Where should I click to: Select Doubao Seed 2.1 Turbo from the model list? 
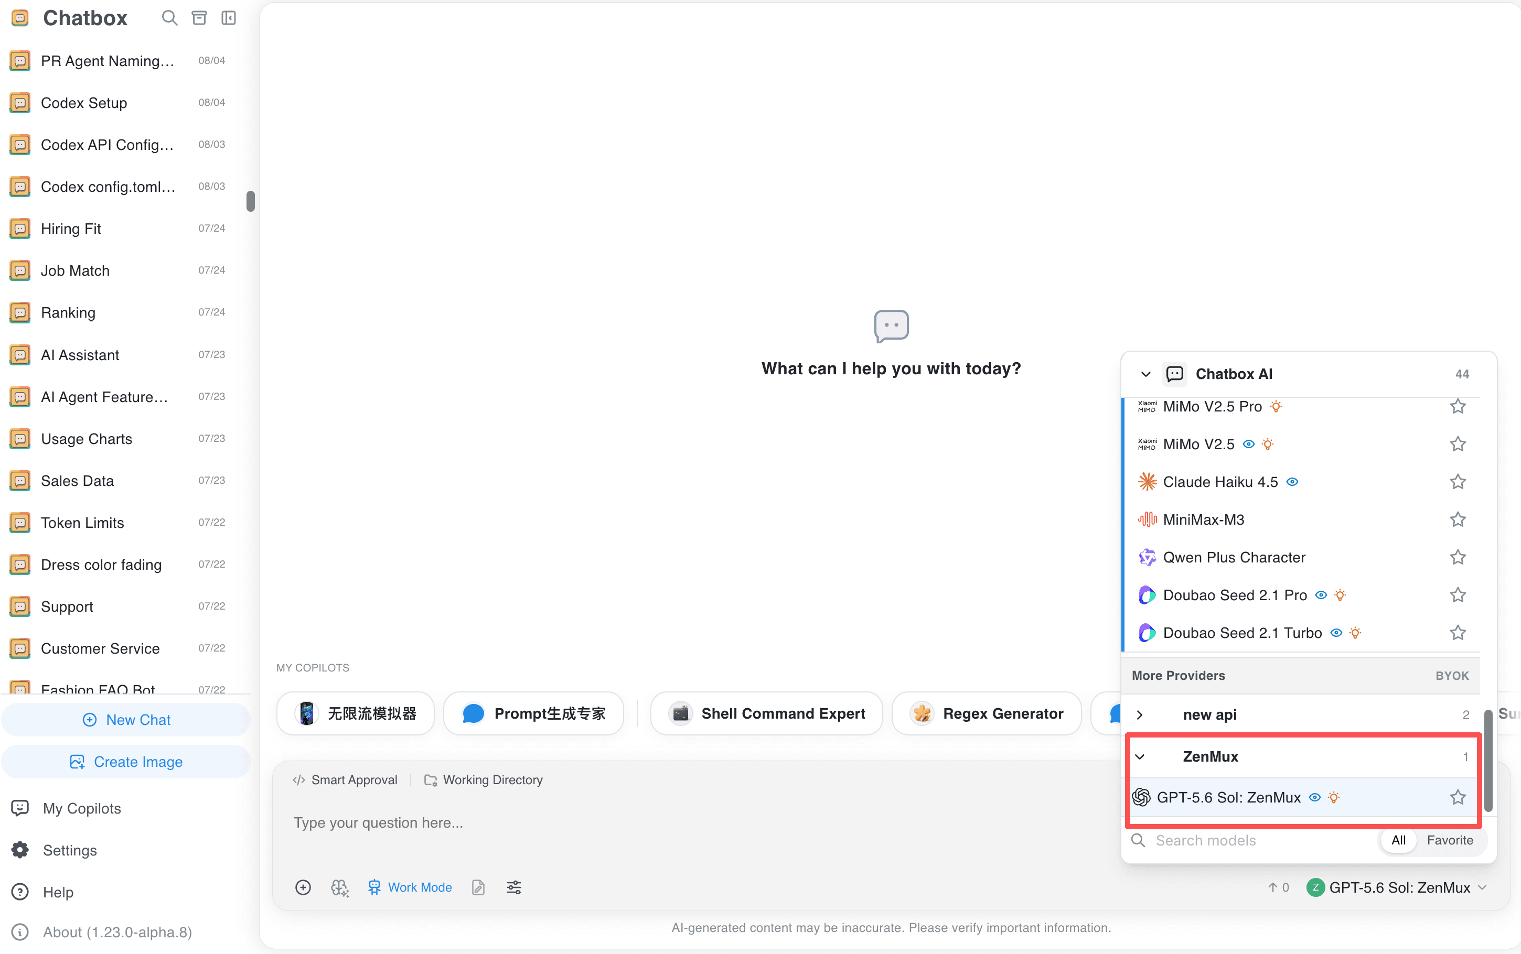(x=1301, y=632)
